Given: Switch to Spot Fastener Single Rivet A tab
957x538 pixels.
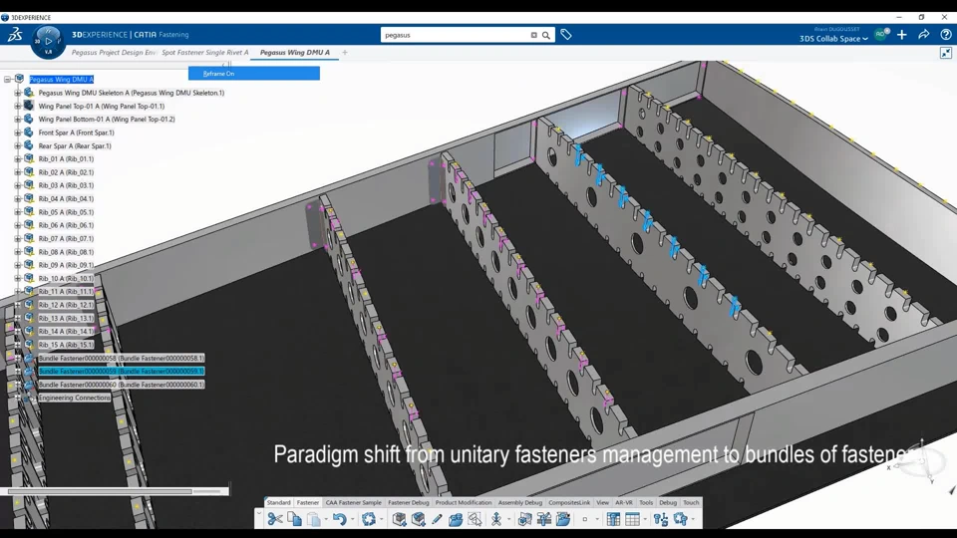Looking at the screenshot, I should click(205, 53).
